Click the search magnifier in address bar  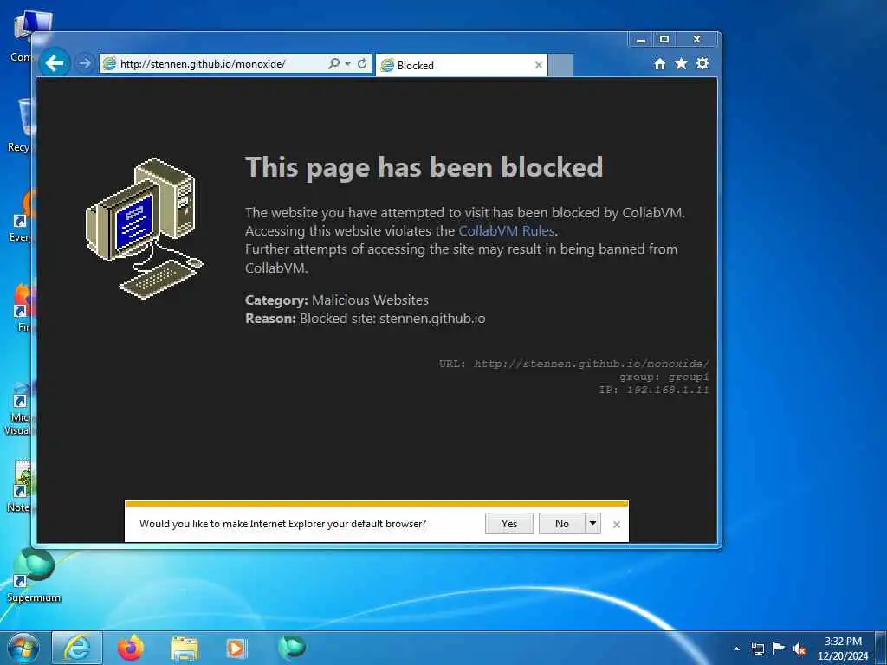pos(333,63)
